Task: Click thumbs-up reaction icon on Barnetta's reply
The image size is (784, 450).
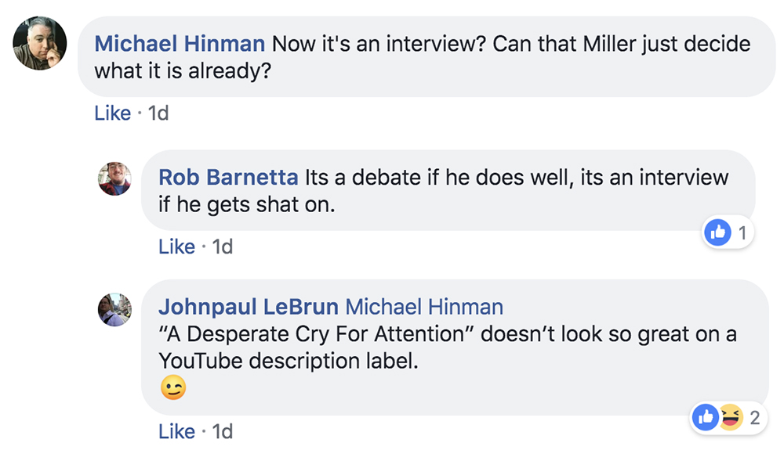Action: click(x=717, y=232)
